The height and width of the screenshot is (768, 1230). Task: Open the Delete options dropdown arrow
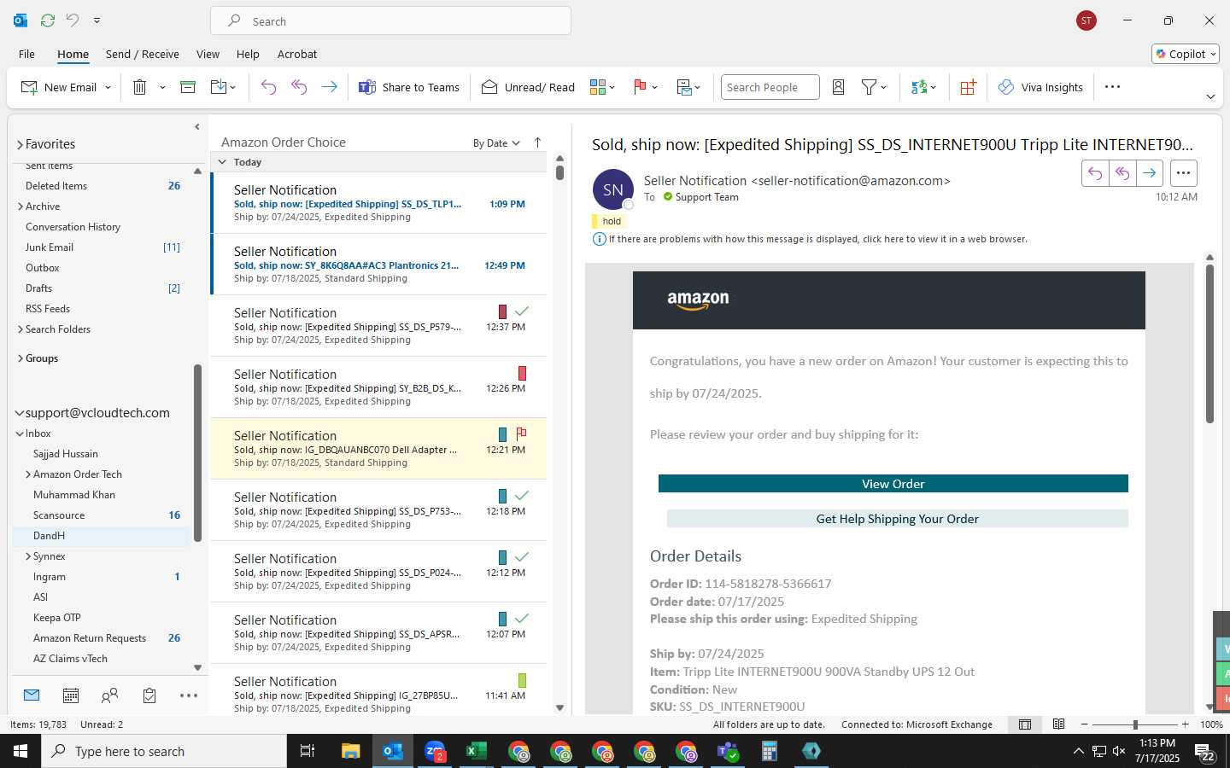[x=162, y=87]
